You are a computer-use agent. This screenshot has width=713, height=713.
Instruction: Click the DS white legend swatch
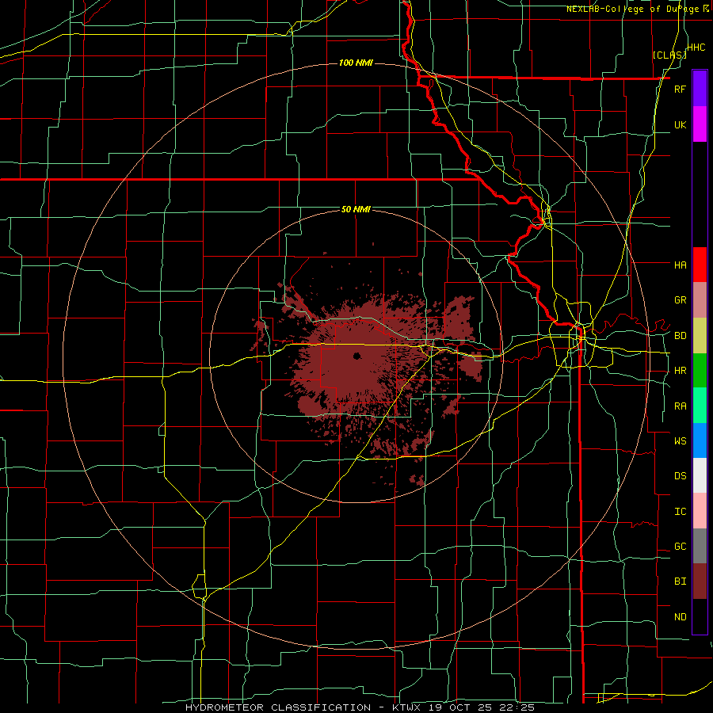(x=700, y=475)
